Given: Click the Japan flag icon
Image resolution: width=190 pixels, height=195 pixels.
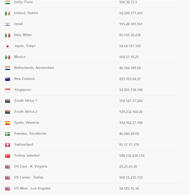Looking at the screenshot, I should (8, 46).
